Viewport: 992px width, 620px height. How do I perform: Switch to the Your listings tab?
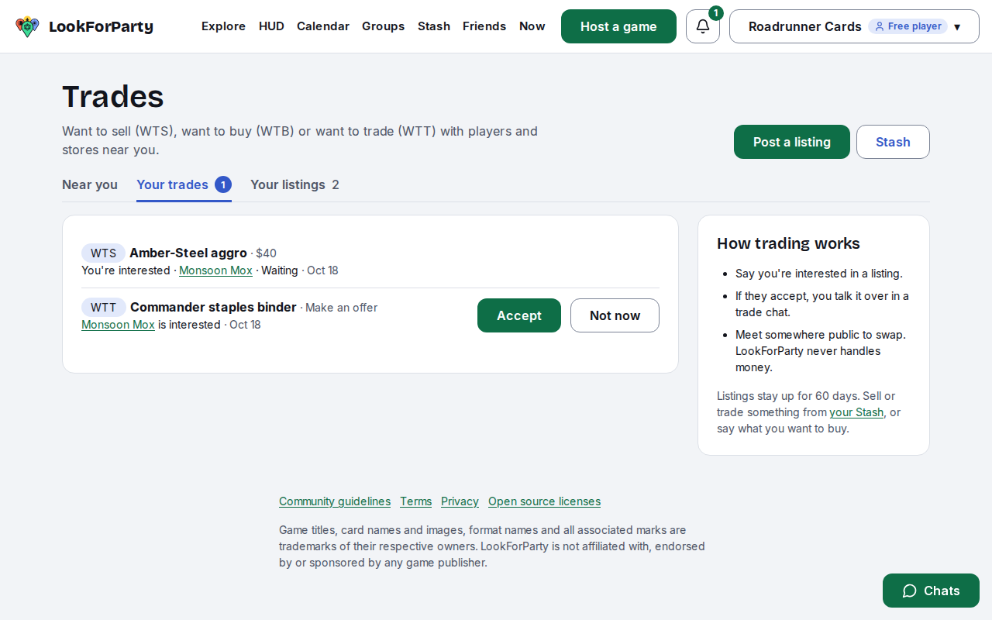click(294, 184)
